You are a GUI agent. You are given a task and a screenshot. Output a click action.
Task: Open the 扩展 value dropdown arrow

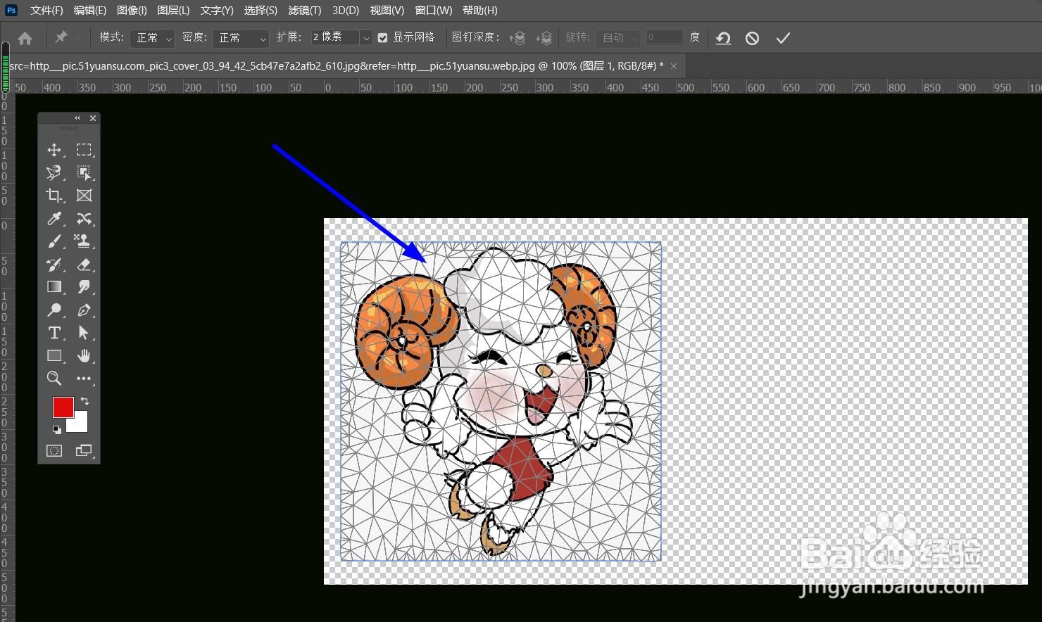pyautogui.click(x=366, y=38)
